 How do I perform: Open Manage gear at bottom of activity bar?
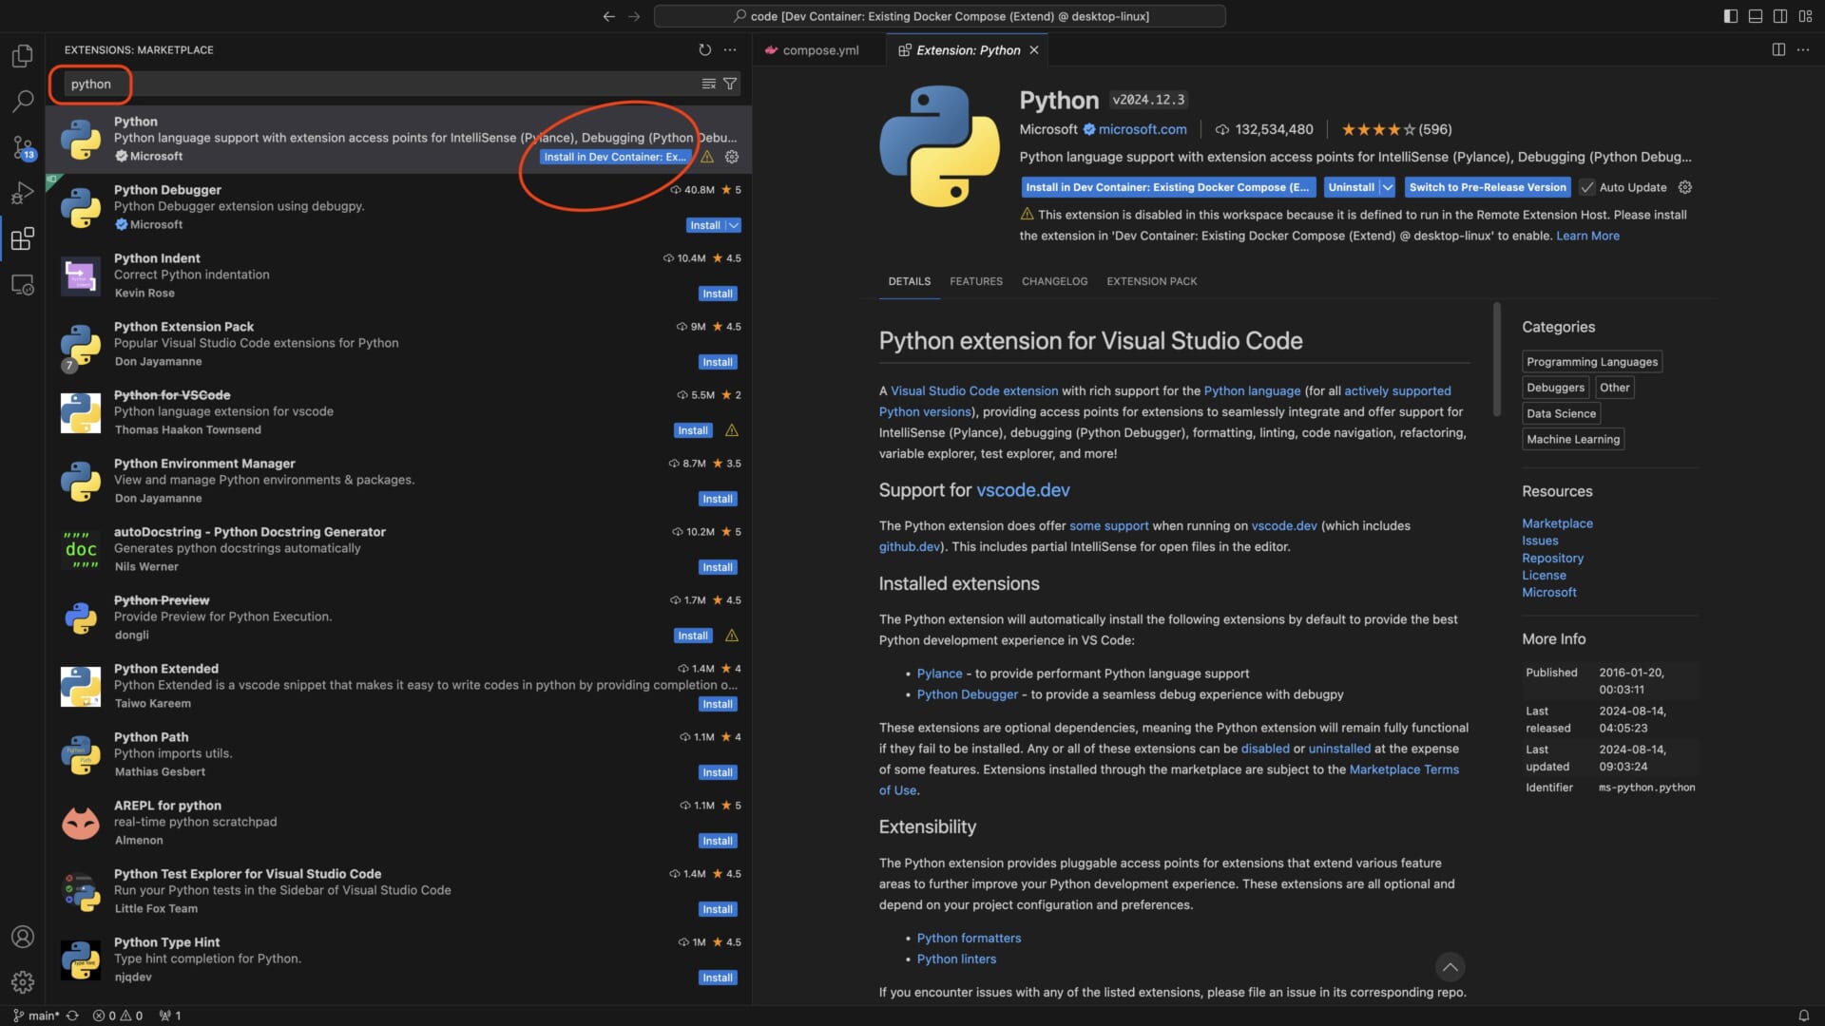pyautogui.click(x=23, y=982)
